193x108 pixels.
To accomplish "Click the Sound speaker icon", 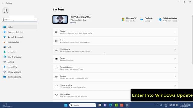I will (56, 41).
